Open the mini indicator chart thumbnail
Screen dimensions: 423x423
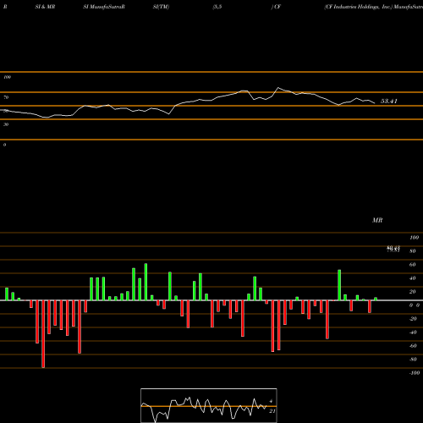pos(209,405)
